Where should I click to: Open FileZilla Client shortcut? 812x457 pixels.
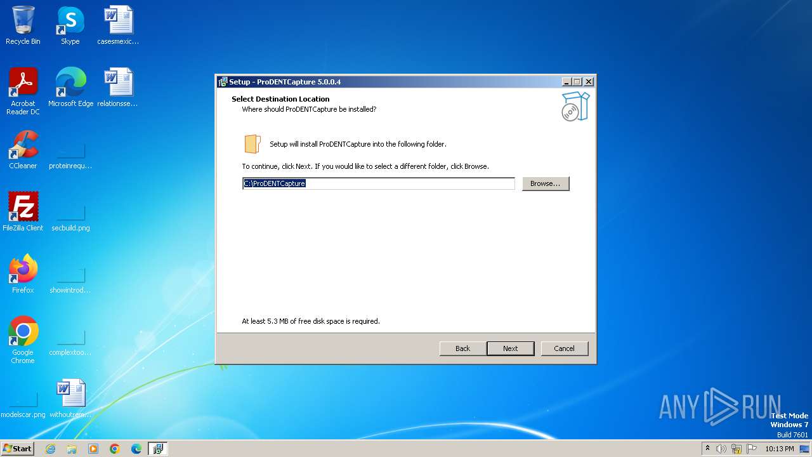click(23, 211)
